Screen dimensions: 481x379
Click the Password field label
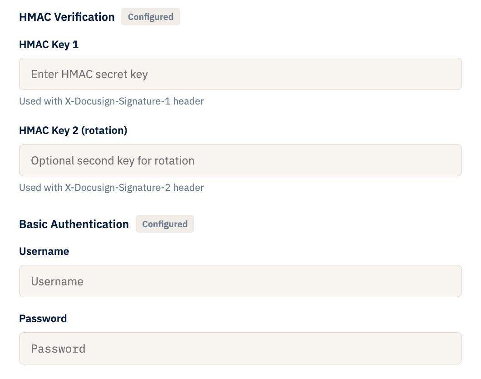point(43,319)
